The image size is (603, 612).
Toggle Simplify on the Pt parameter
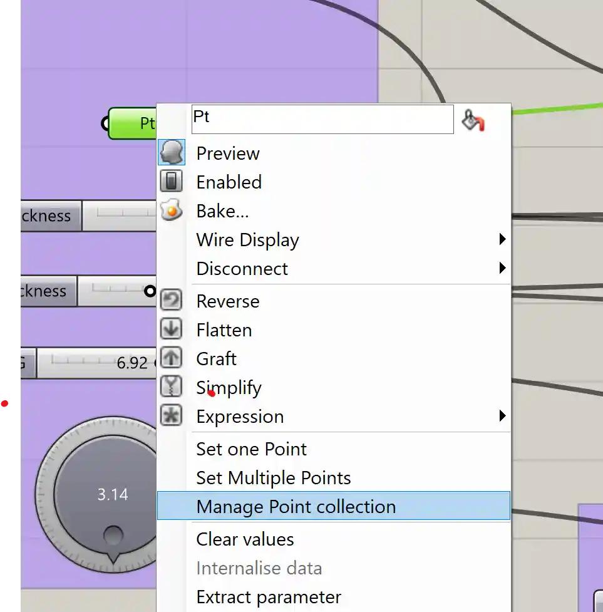[x=229, y=388]
